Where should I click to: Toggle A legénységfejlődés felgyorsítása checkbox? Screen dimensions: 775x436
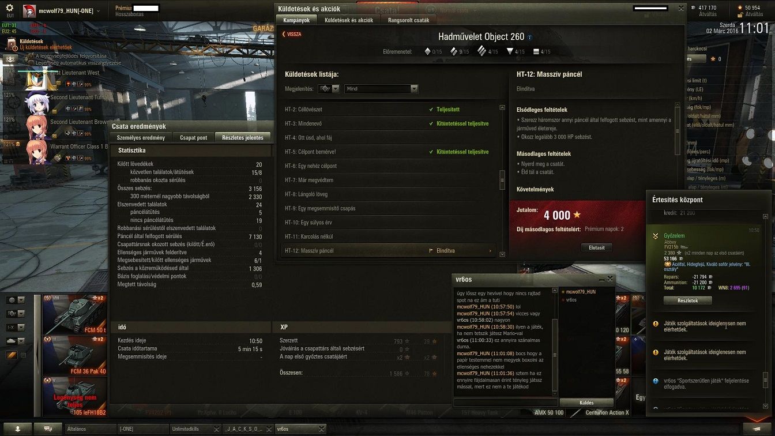[x=31, y=56]
